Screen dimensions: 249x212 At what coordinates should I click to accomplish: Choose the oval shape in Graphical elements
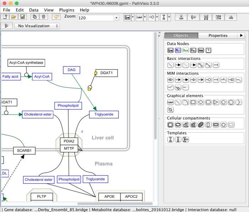(x=201, y=102)
